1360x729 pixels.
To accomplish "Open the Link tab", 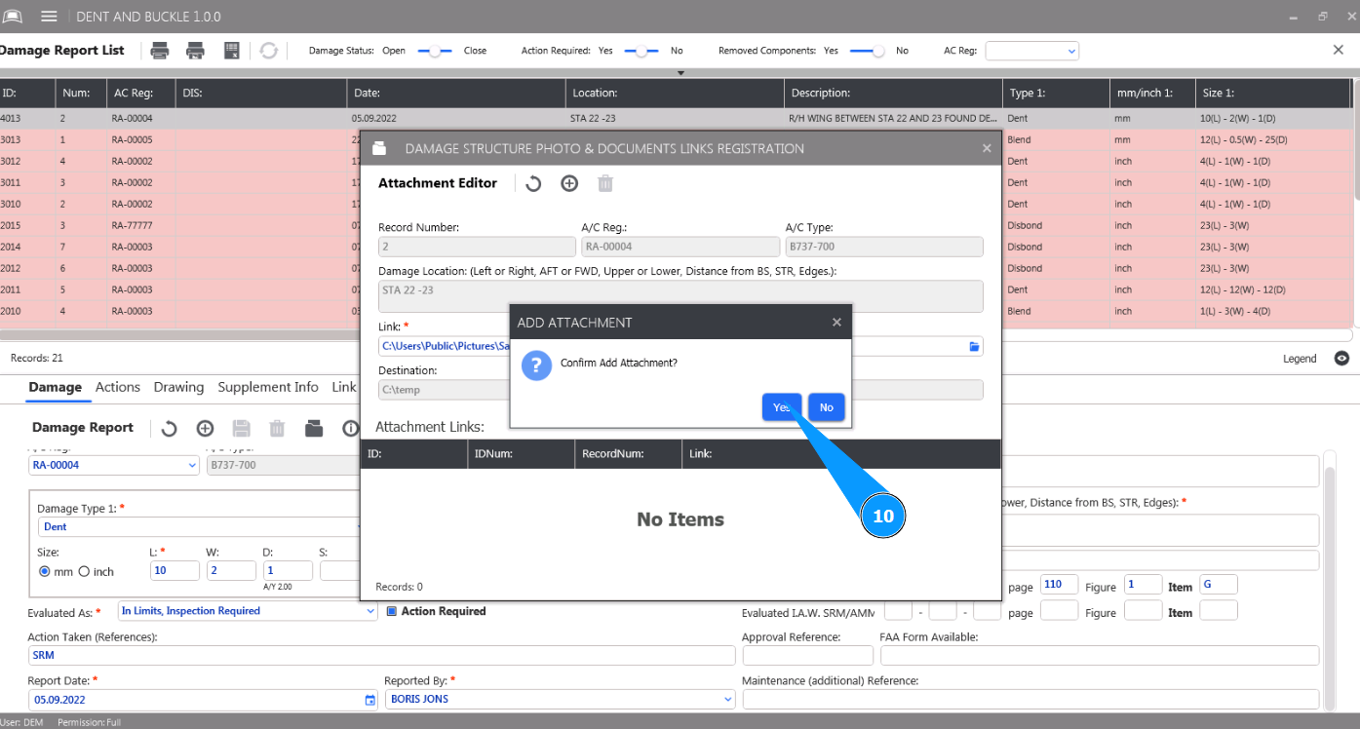I will (344, 387).
